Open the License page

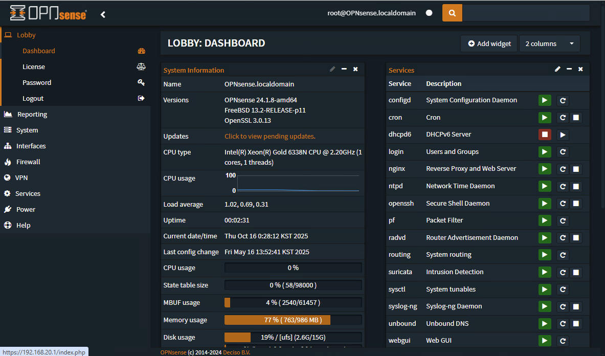pyautogui.click(x=76, y=66)
